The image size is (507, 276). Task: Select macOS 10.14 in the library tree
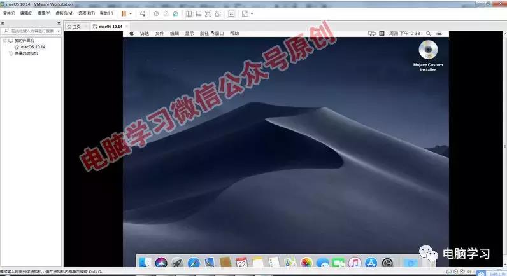point(33,47)
